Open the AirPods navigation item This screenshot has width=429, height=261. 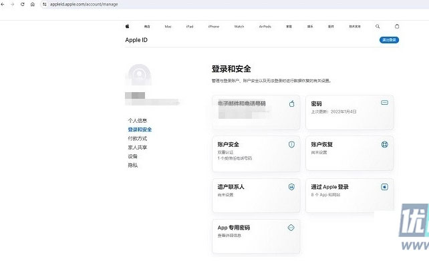(x=265, y=27)
